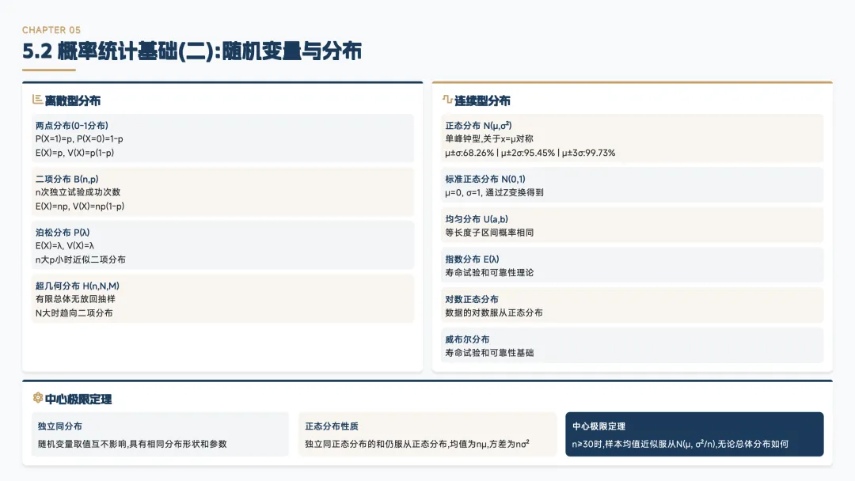855x481 pixels.
Task: Click the formula E(X)=p, V(X)=p(1-p)
Action: click(x=74, y=153)
